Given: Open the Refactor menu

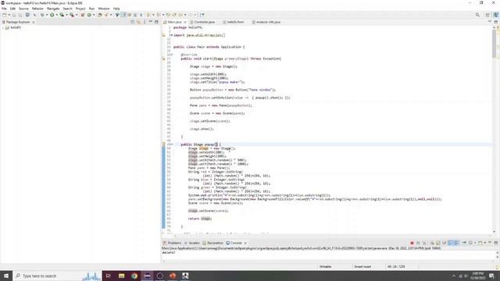Looking at the screenshot, I should (x=37, y=9).
